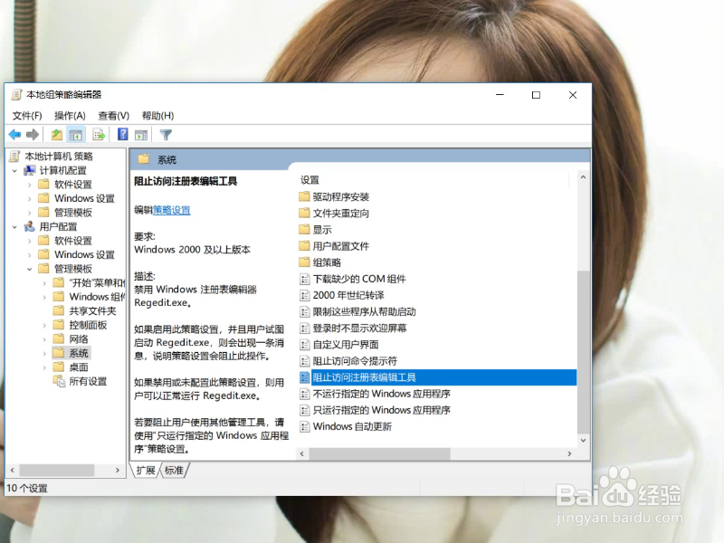This screenshot has width=724, height=543.
Task: Enable the policy filter toolbar button
Action: click(x=167, y=134)
